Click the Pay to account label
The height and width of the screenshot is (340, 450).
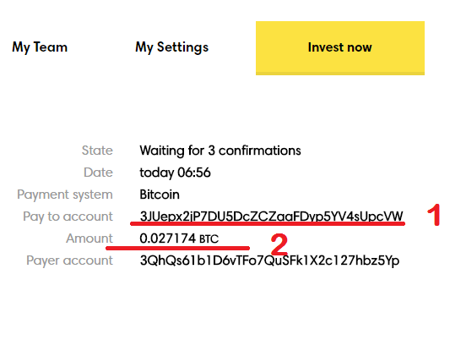pyautogui.click(x=68, y=217)
